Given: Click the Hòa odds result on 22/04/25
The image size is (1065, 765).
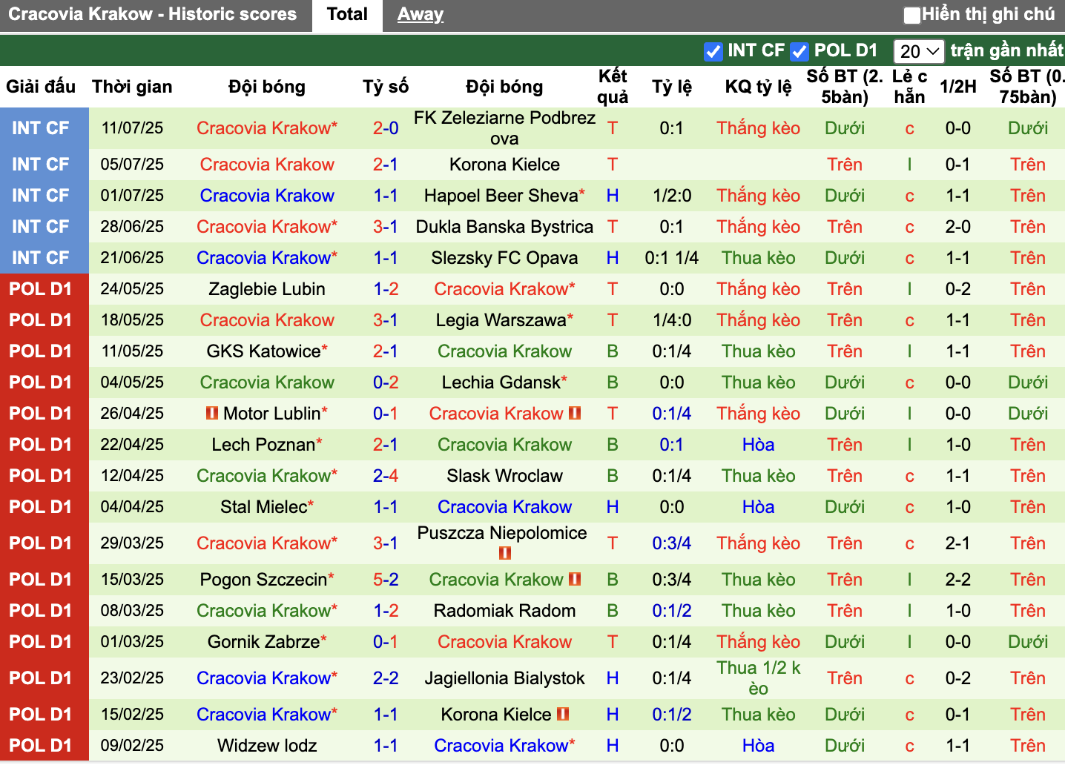Looking at the screenshot, I should (x=758, y=445).
